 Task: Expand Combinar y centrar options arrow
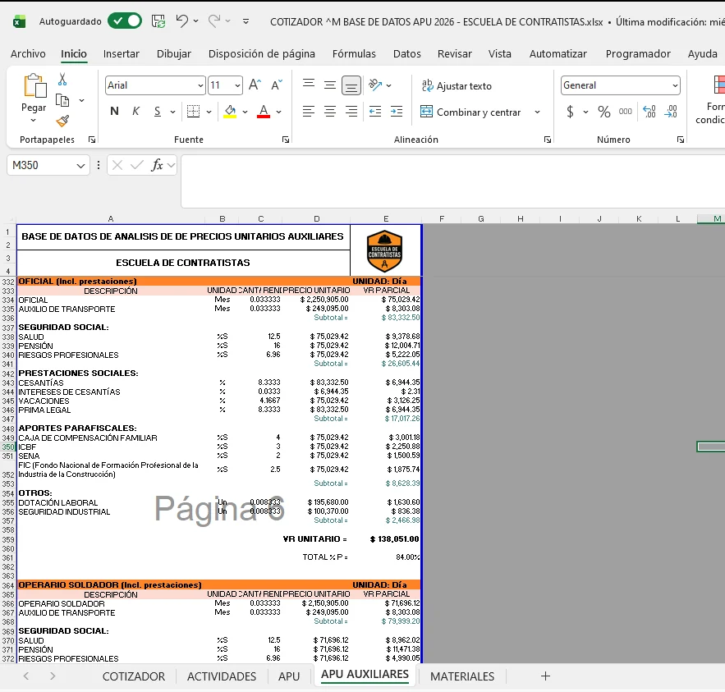click(537, 112)
